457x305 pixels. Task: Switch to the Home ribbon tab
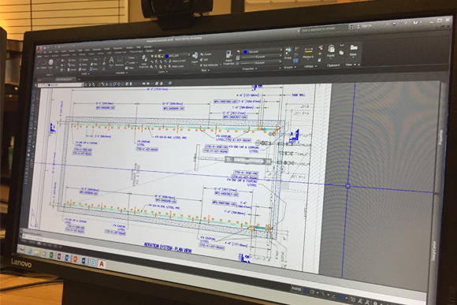click(39, 56)
